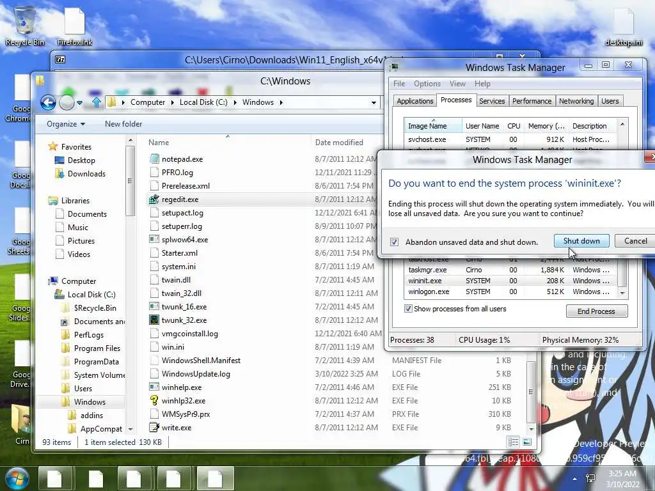Open Libraries in navigation pane
Screen dimensions: 655x491
point(75,200)
